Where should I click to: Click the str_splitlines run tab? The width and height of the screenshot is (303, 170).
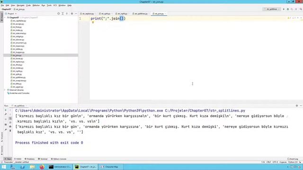(x=19, y=106)
